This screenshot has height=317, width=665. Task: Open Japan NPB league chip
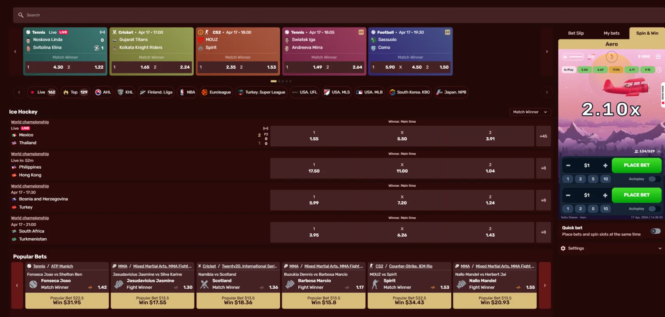[x=452, y=92]
